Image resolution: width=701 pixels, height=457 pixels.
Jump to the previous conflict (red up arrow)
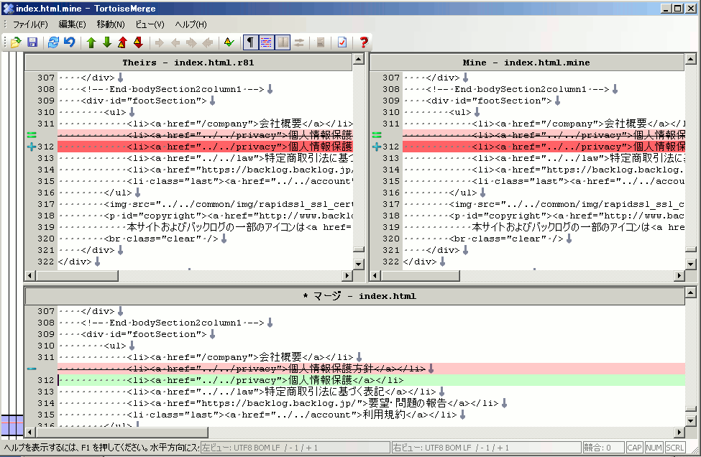click(x=122, y=42)
